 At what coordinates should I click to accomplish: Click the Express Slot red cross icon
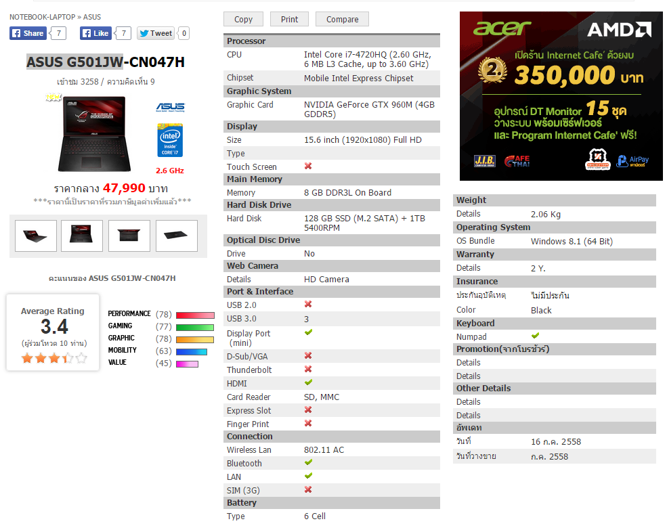click(308, 410)
